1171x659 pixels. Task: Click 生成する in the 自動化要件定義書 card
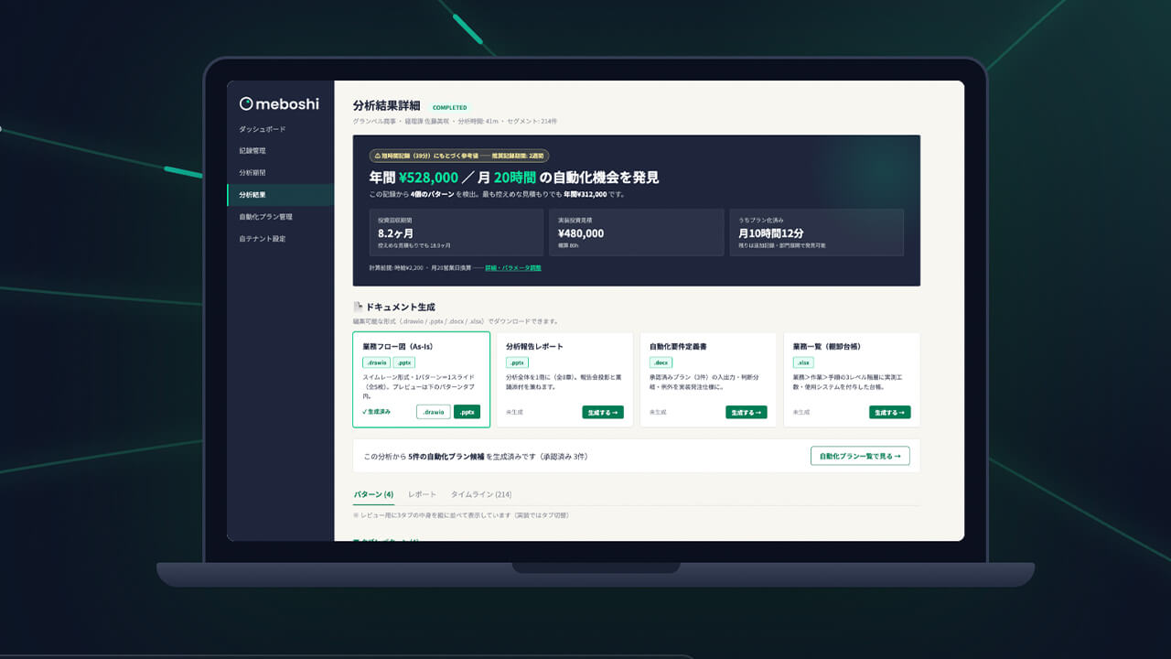point(747,413)
